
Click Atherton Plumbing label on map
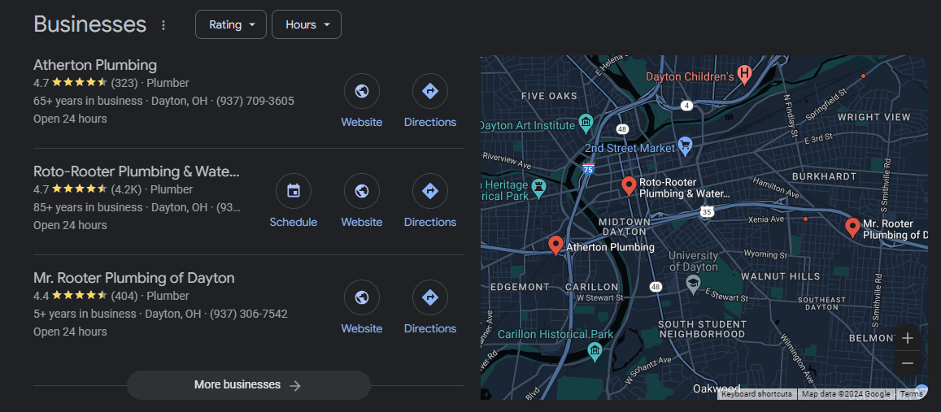tap(610, 247)
